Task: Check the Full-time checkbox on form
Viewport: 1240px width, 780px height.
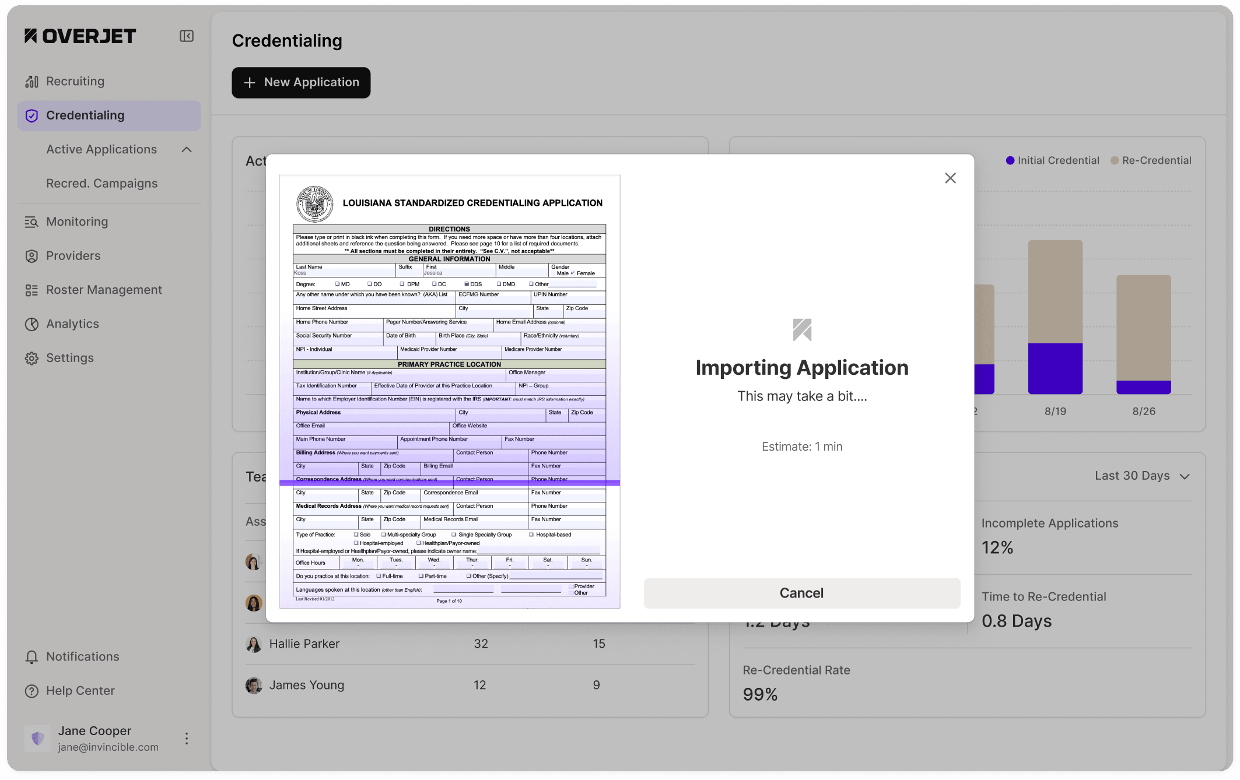Action: tap(379, 576)
